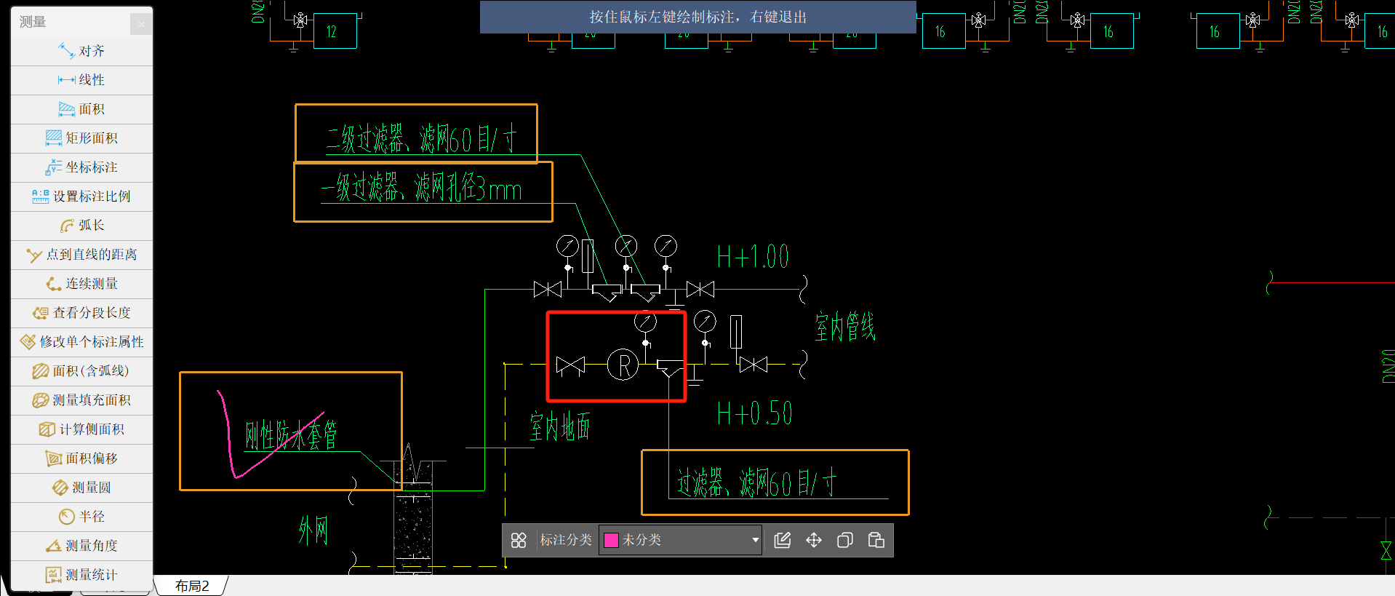1395x596 pixels.
Task: Choose 测量填充面积 measure fill area
Action: pyautogui.click(x=81, y=400)
